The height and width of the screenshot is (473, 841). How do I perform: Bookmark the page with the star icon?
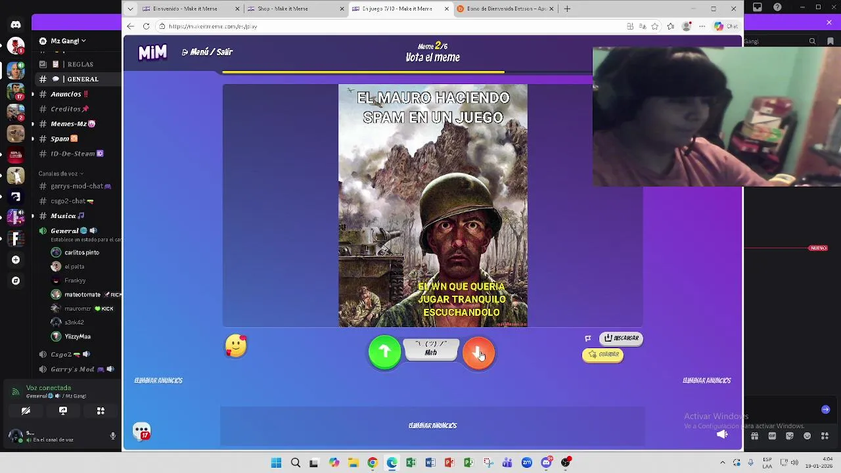click(655, 26)
